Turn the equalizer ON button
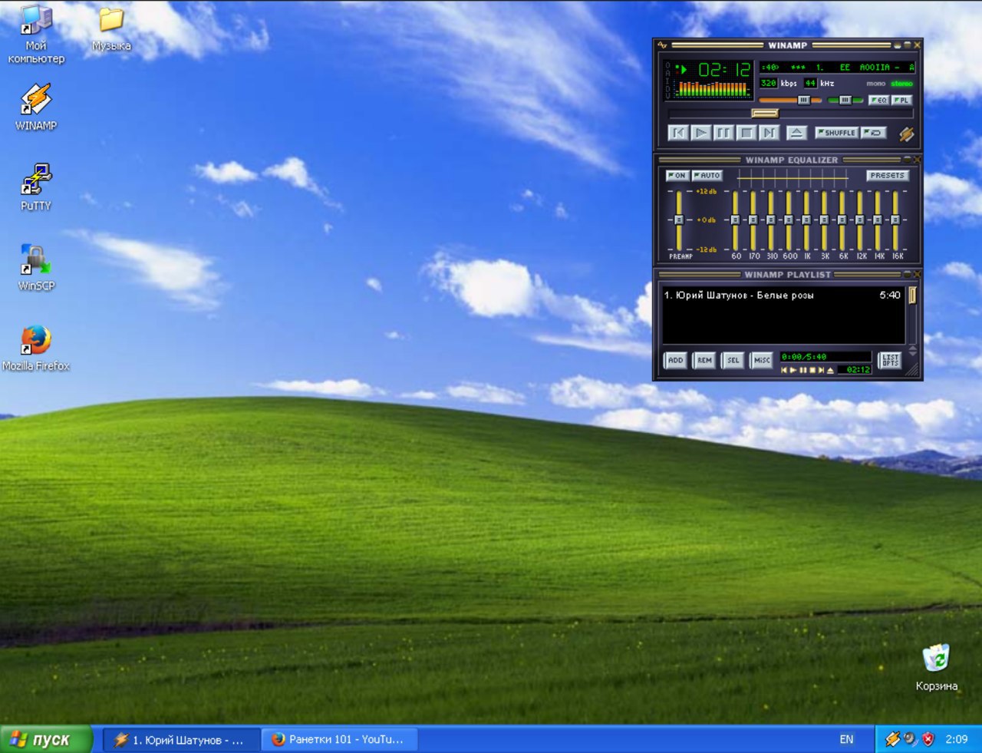The height and width of the screenshot is (753, 982). point(677,176)
